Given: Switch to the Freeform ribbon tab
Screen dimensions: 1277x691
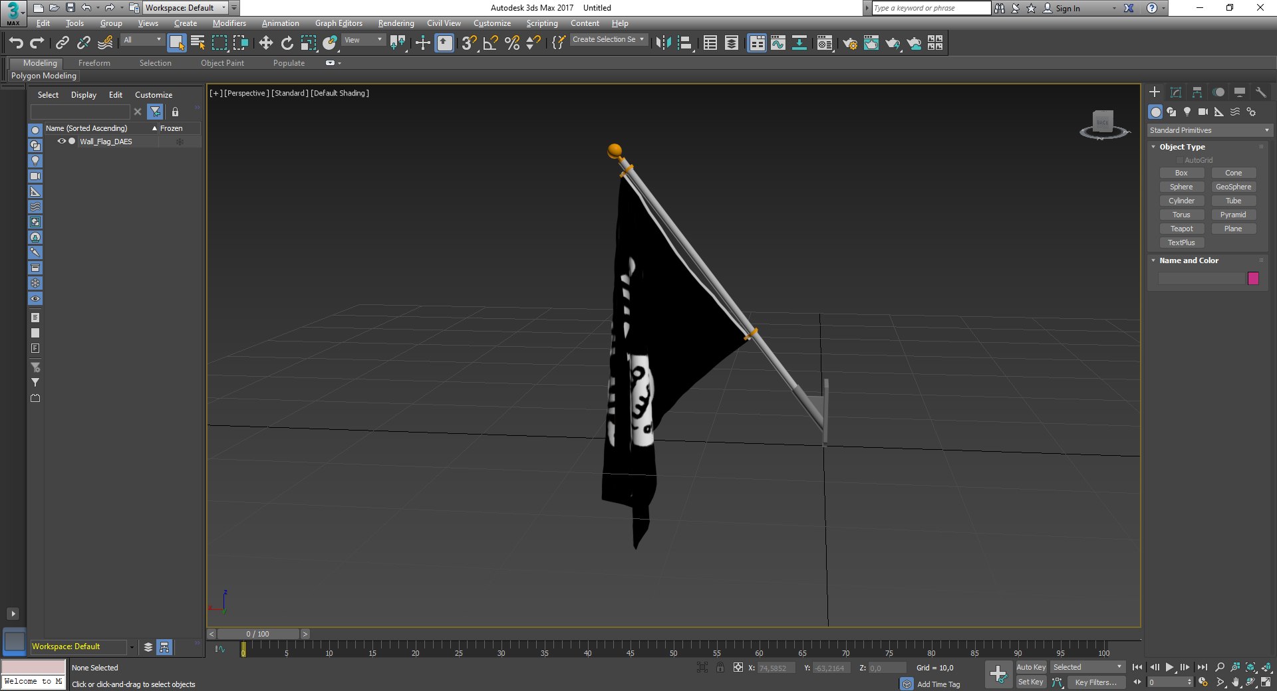Looking at the screenshot, I should (94, 63).
